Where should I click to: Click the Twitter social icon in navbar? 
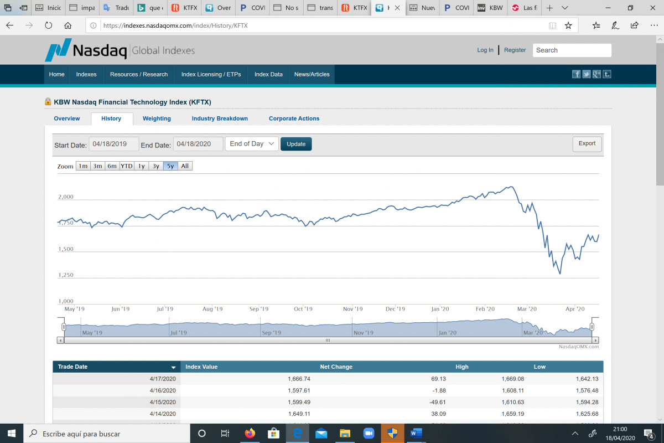click(x=587, y=74)
